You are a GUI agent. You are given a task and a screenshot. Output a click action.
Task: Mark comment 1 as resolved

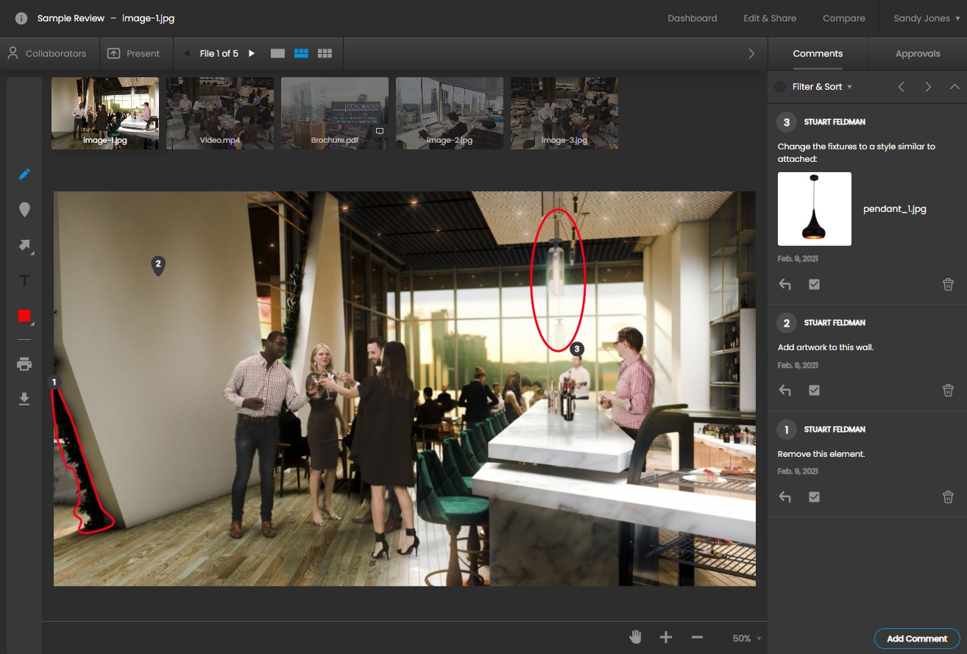[814, 497]
